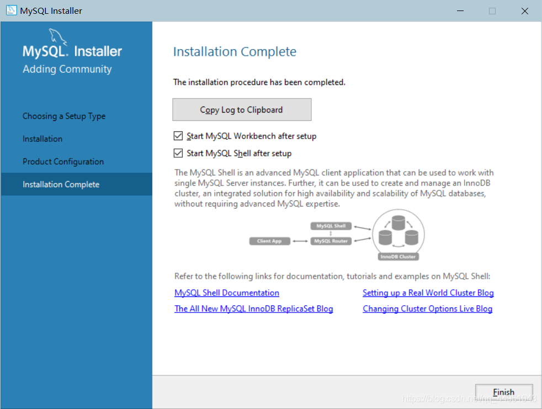
Task: Open Changing Cluster Options Live Blog link
Action: (x=428, y=309)
